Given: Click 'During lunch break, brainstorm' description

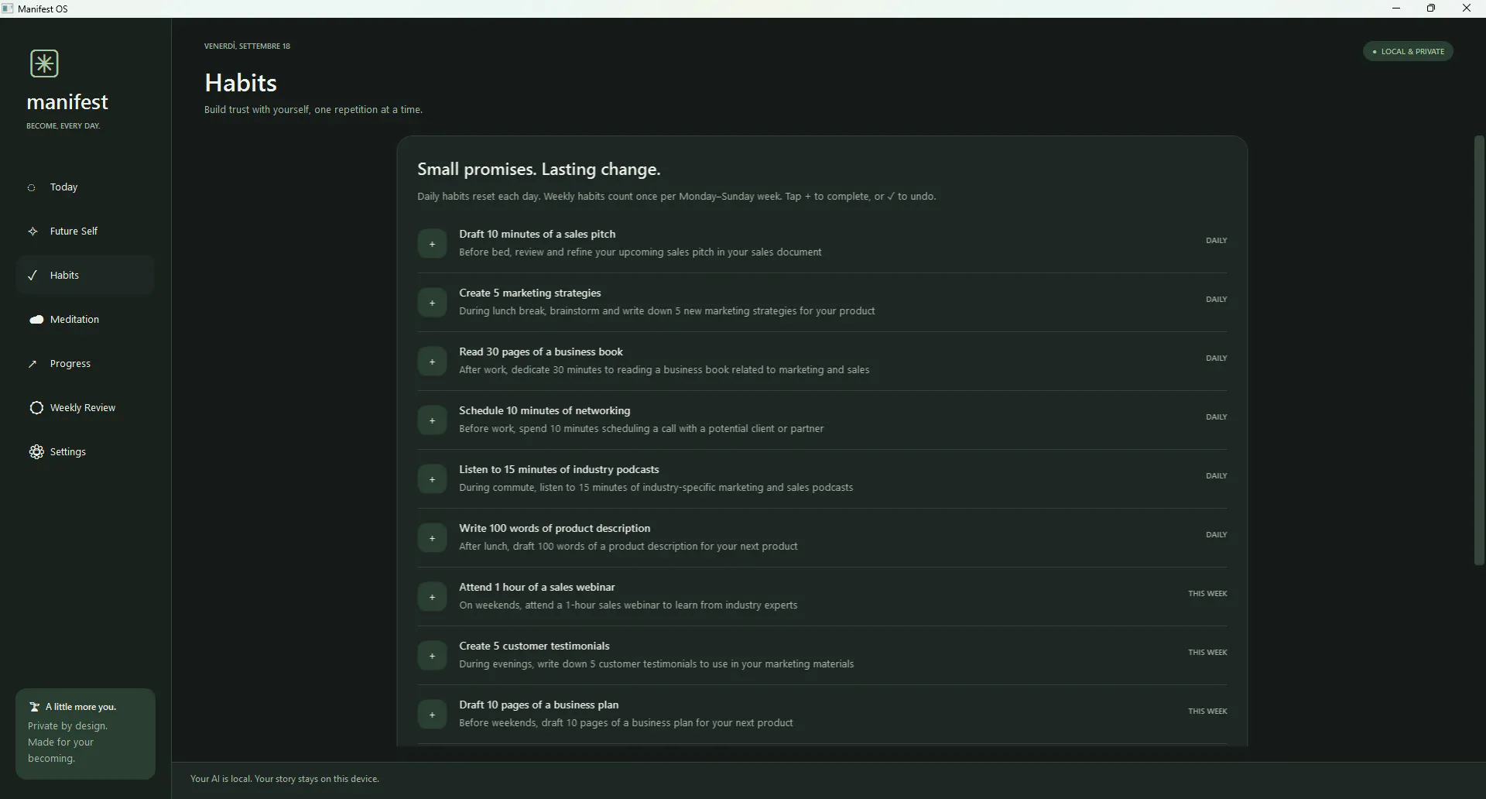Looking at the screenshot, I should (x=667, y=310).
